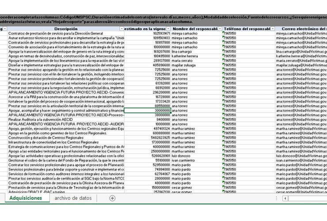
Task: Select cell 'Construcción y dotación de Centros Regionales'
Action: click(66, 138)
